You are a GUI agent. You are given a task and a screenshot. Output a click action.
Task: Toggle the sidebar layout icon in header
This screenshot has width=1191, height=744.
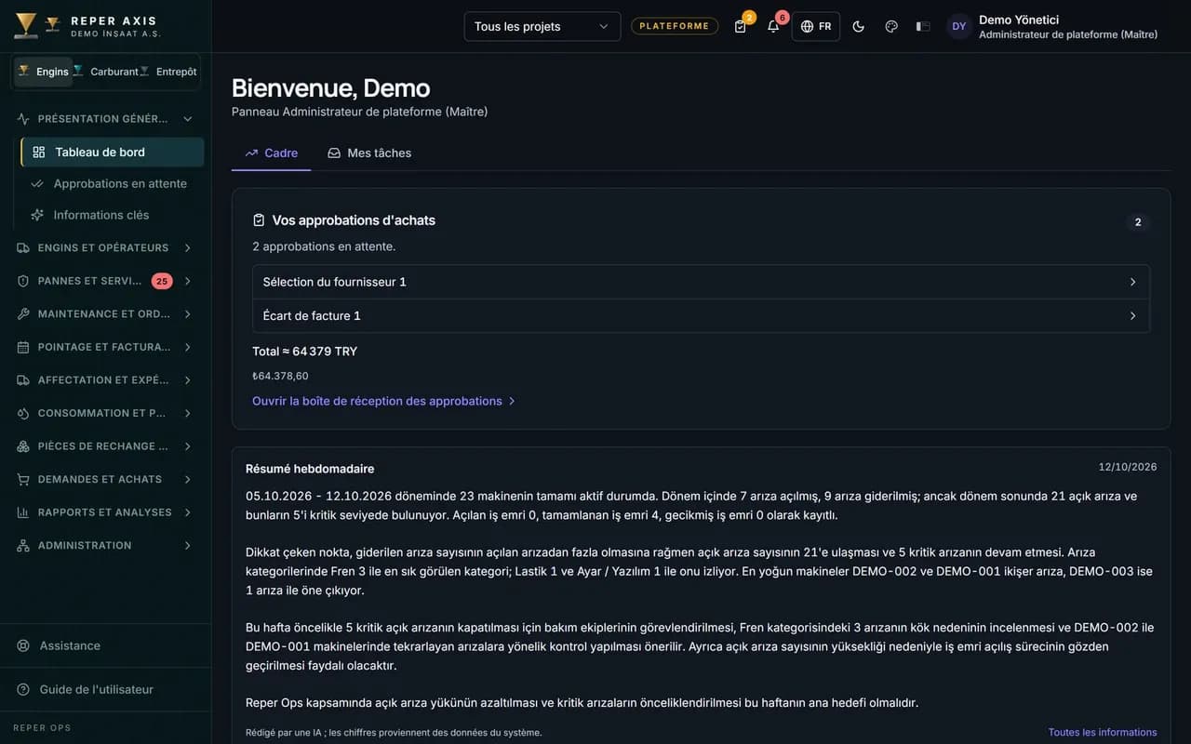pos(923,26)
